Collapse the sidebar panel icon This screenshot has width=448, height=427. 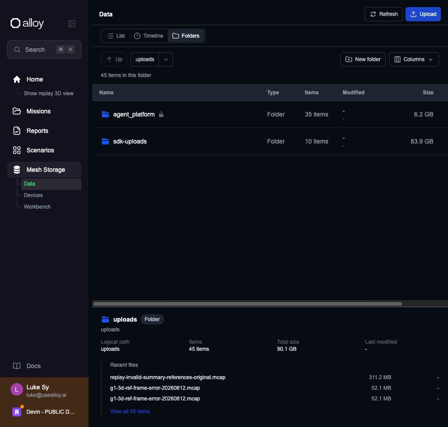point(71,24)
